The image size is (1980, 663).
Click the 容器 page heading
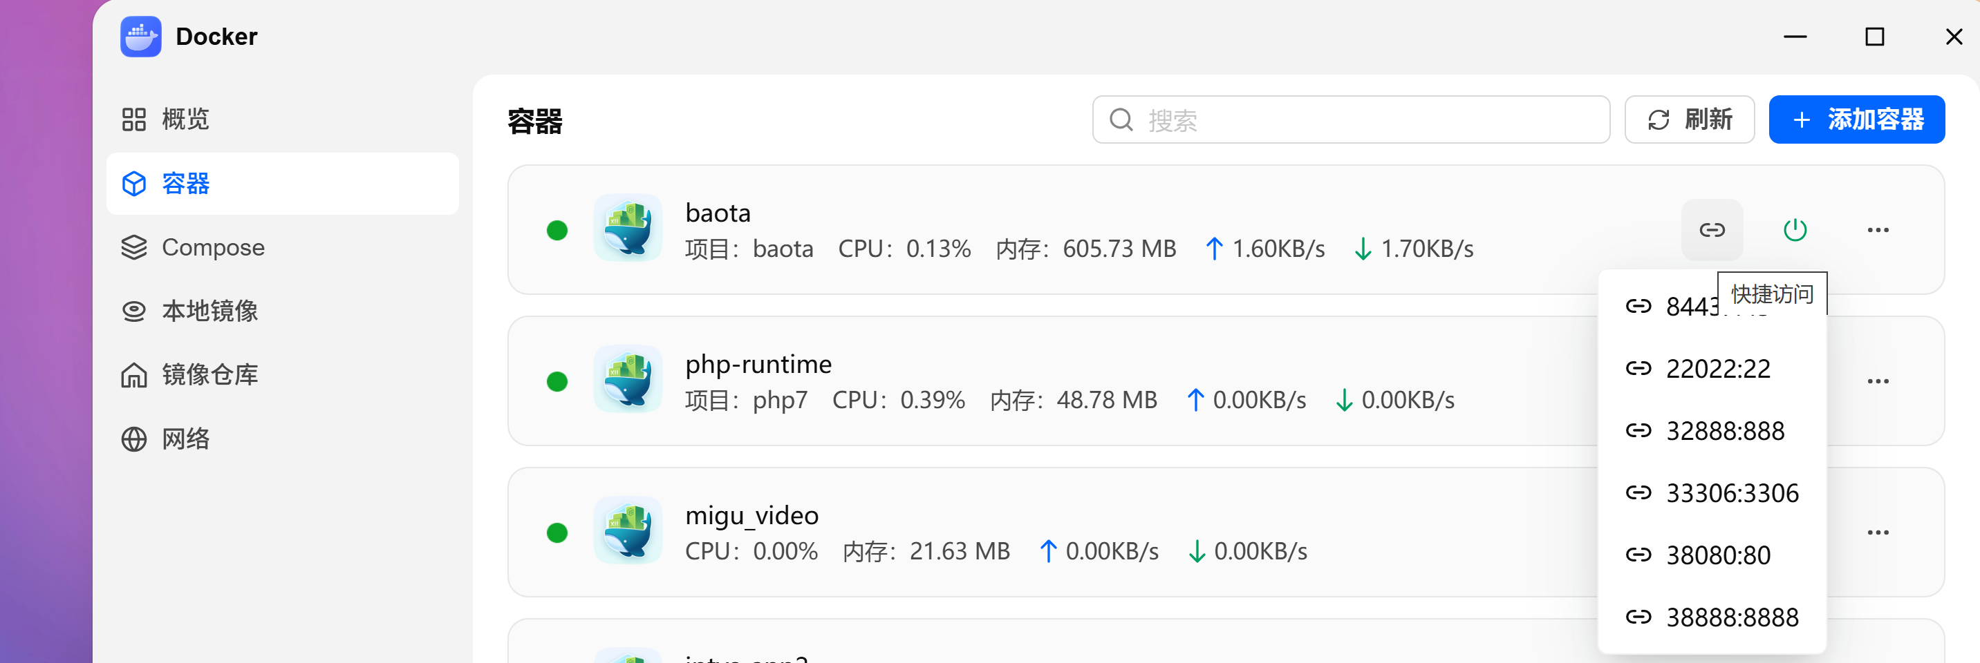click(535, 121)
